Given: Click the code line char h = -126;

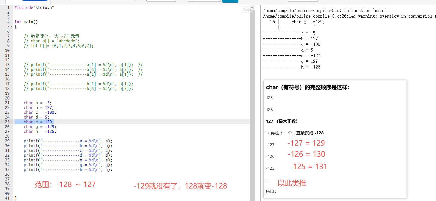Looking at the screenshot, I should pyautogui.click(x=40, y=131).
